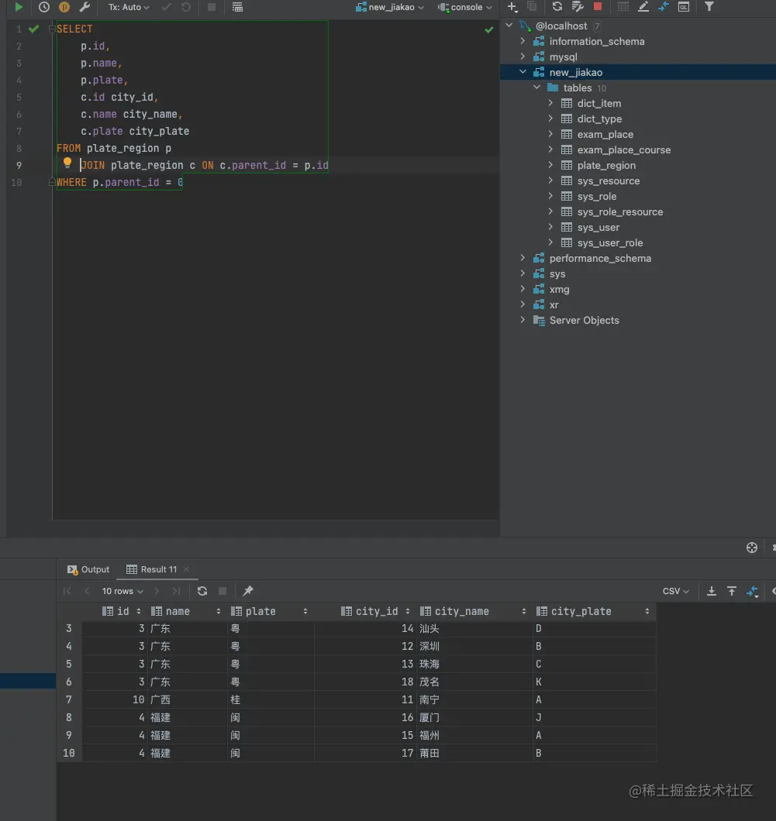The image size is (776, 821).
Task: Go to first page of results
Action: 67,591
